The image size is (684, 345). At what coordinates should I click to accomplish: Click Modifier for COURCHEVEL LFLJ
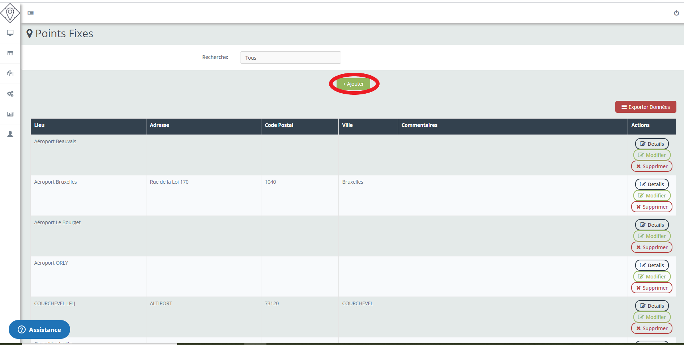pyautogui.click(x=651, y=317)
